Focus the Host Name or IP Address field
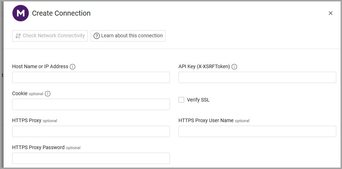The height and width of the screenshot is (169, 342). [91, 77]
